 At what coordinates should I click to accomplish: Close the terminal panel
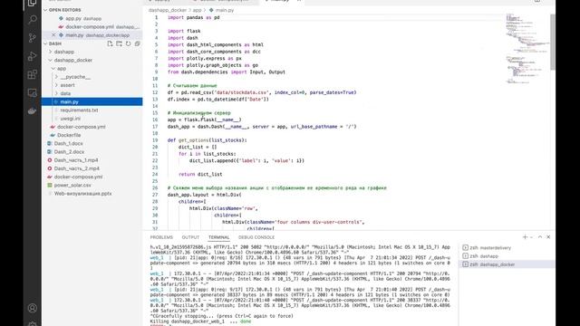(548, 237)
